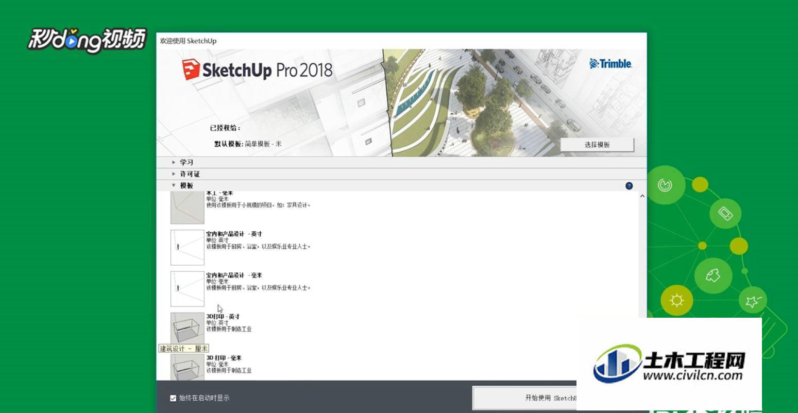Click the 使用该模板用于小规模的项目 description text
This screenshot has width=798, height=413.
click(258, 205)
